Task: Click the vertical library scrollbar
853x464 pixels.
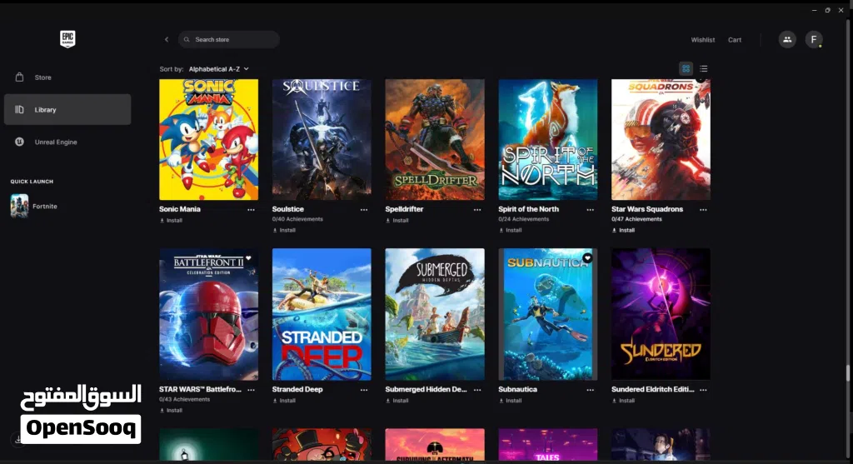Action: coord(848,373)
